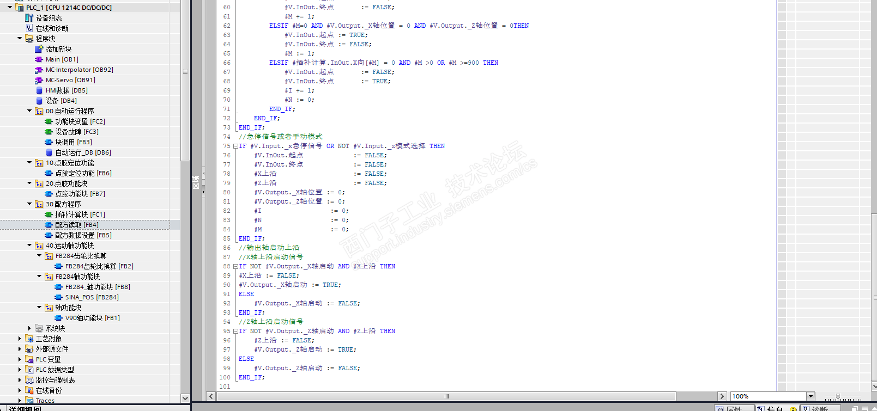Click the 设备 [DB4] data block icon
877x411 pixels.
(39, 101)
